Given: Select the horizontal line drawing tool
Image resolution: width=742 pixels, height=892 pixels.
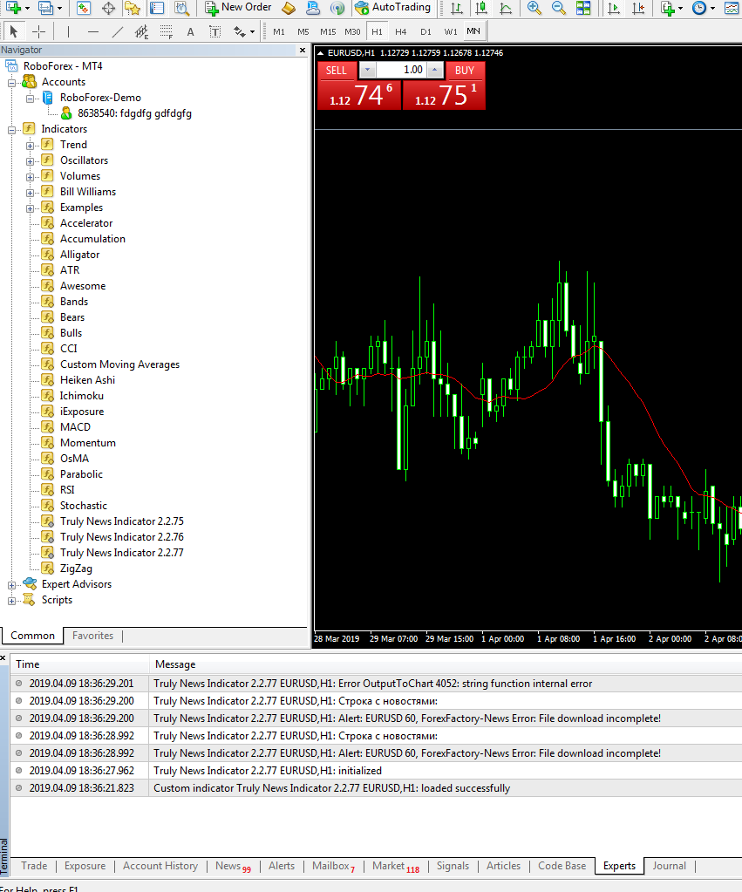Looking at the screenshot, I should click(93, 31).
